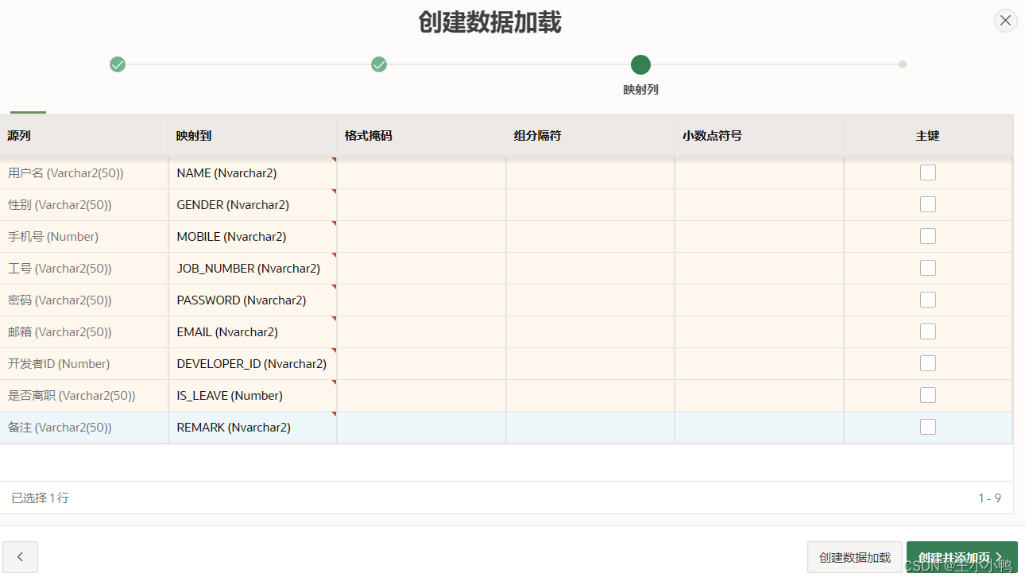Click the 格式掩码 cell for the NAME row

(421, 172)
